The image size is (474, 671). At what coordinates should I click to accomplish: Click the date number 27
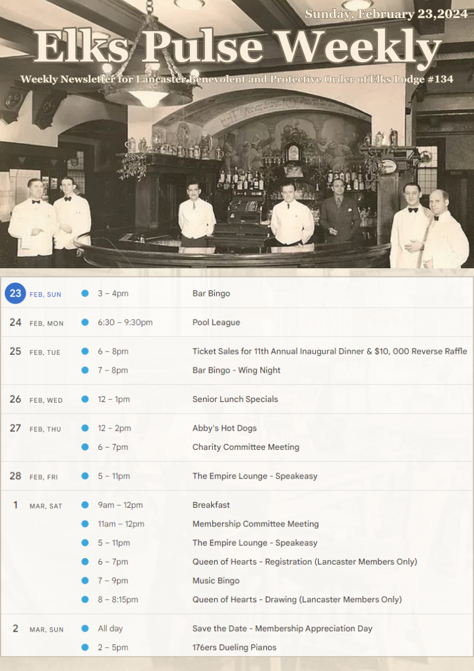click(x=16, y=428)
